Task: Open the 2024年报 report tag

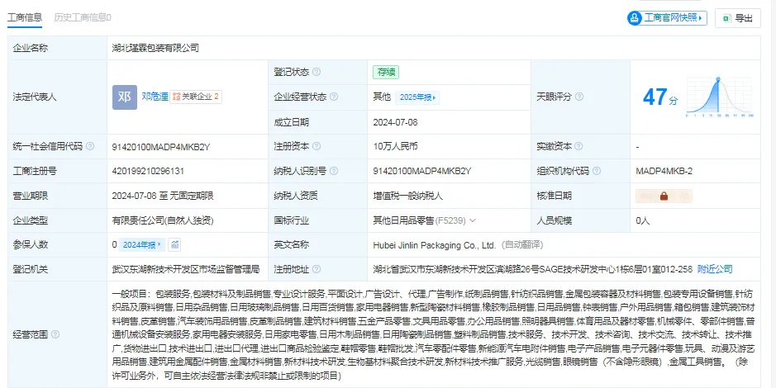Action: pos(142,244)
